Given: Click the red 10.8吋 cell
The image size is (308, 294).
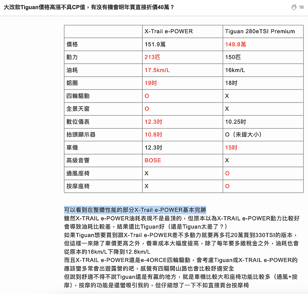Looking at the screenshot, I should (x=154, y=135).
